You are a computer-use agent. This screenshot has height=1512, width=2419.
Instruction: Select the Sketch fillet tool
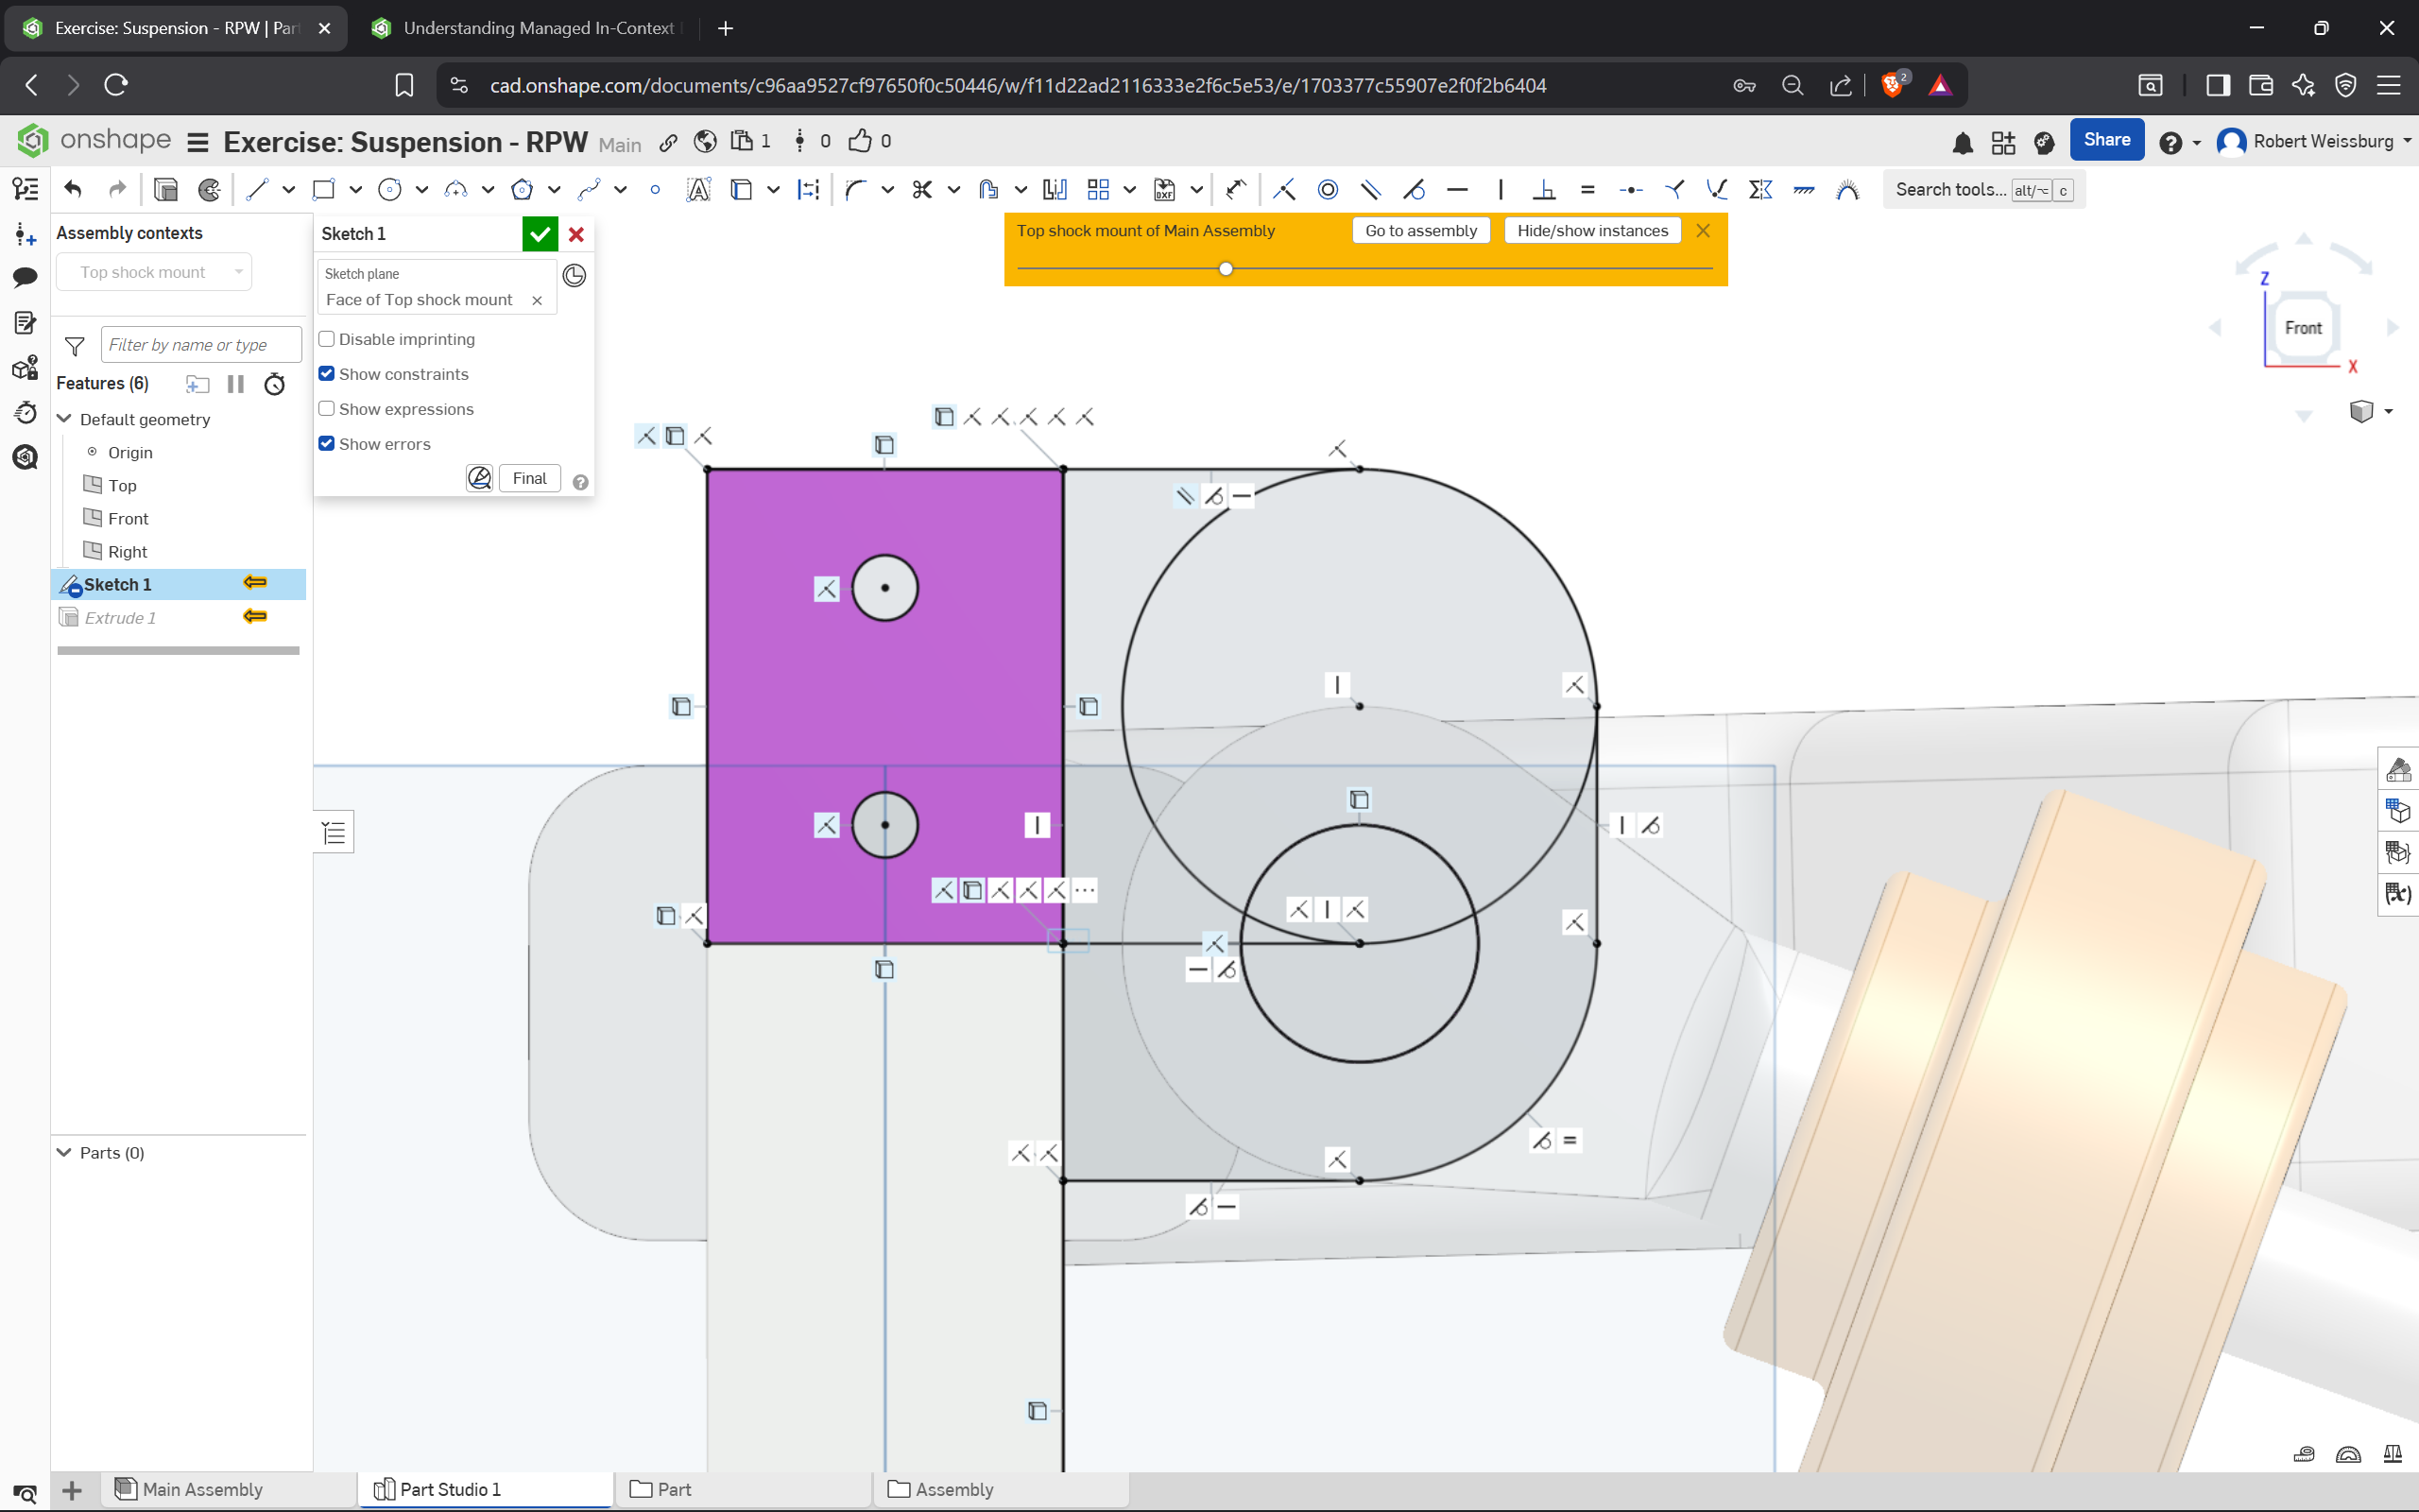[854, 190]
